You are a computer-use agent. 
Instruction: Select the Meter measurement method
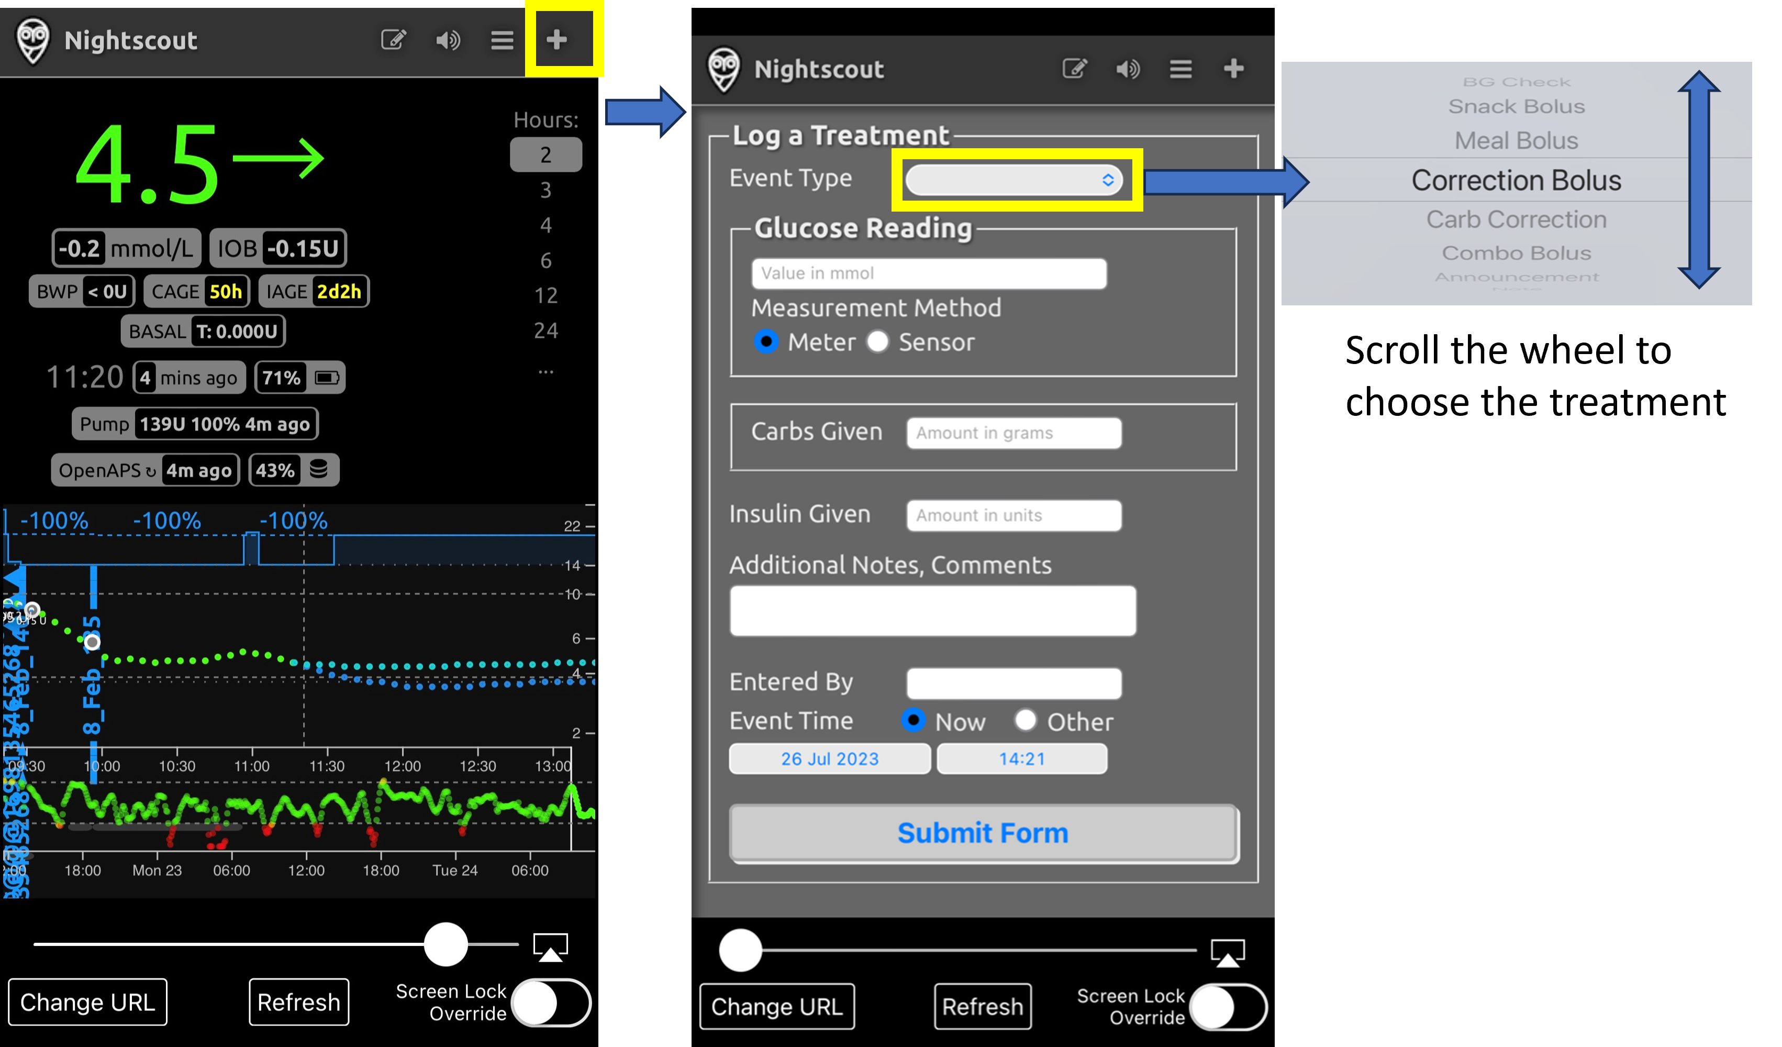(x=766, y=341)
